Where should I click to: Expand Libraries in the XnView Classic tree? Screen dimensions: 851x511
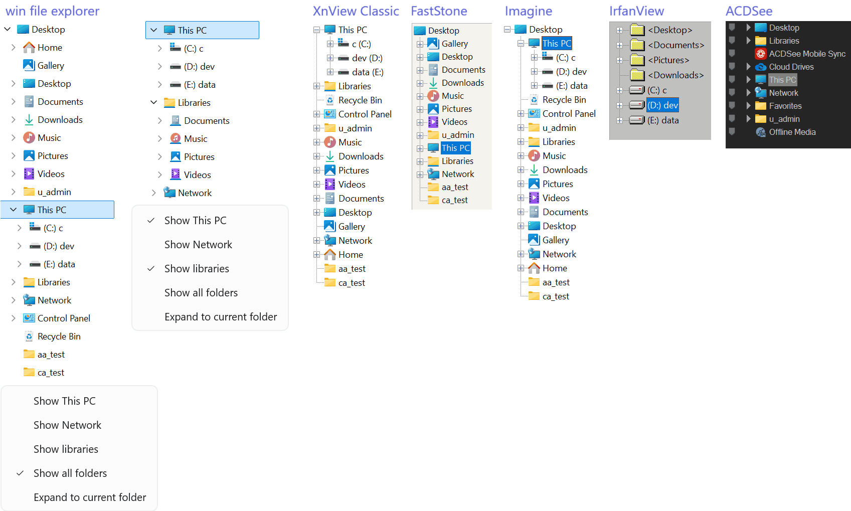pyautogui.click(x=317, y=86)
